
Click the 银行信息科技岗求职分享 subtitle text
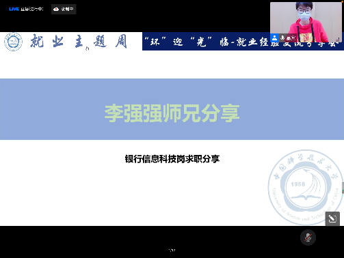pyautogui.click(x=172, y=159)
